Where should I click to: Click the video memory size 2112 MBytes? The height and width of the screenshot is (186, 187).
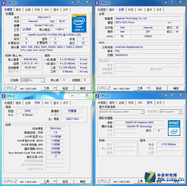tap(169, 144)
